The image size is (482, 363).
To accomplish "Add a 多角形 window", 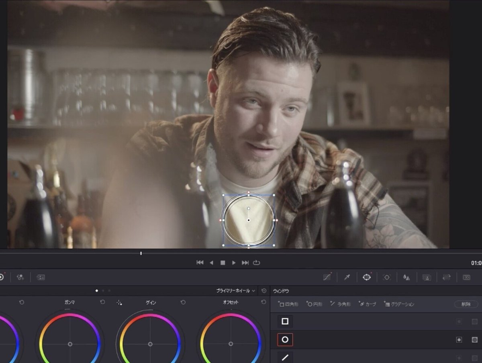I will point(340,304).
